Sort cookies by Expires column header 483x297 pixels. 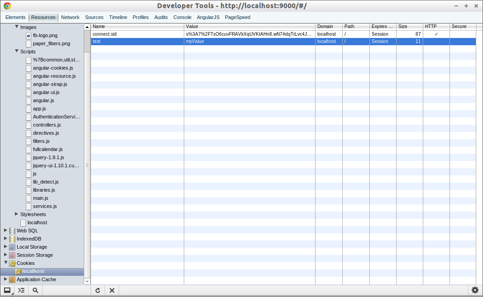tap(383, 27)
